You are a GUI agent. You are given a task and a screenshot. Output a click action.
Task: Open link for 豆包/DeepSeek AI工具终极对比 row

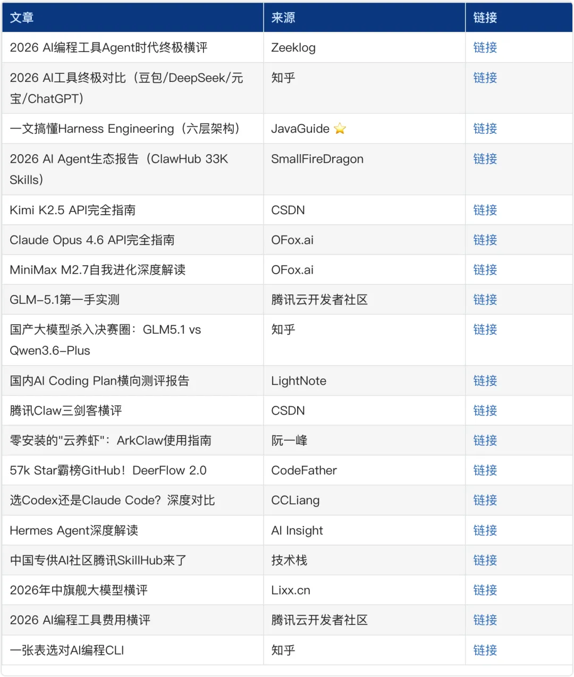pyautogui.click(x=485, y=78)
